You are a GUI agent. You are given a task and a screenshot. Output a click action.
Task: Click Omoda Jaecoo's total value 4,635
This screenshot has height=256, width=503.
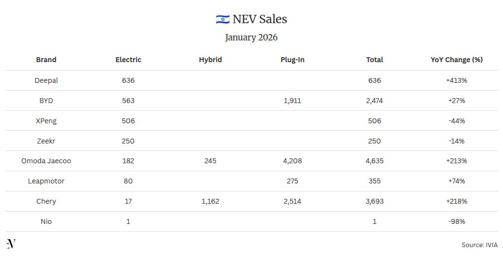[375, 161]
